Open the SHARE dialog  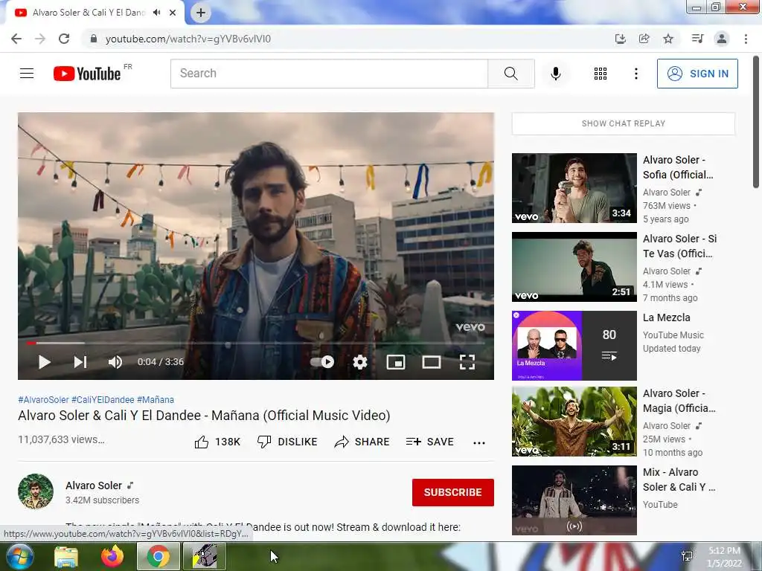[x=362, y=442]
